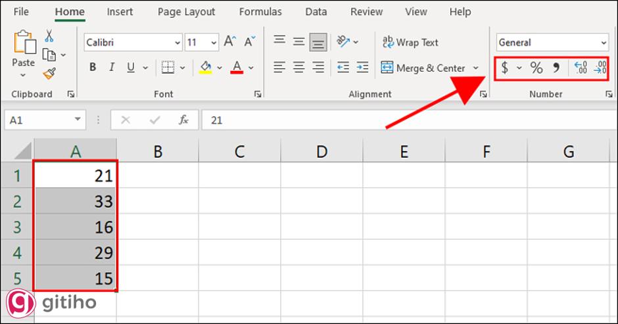
Task: Toggle Wrap Text
Action: 410,42
